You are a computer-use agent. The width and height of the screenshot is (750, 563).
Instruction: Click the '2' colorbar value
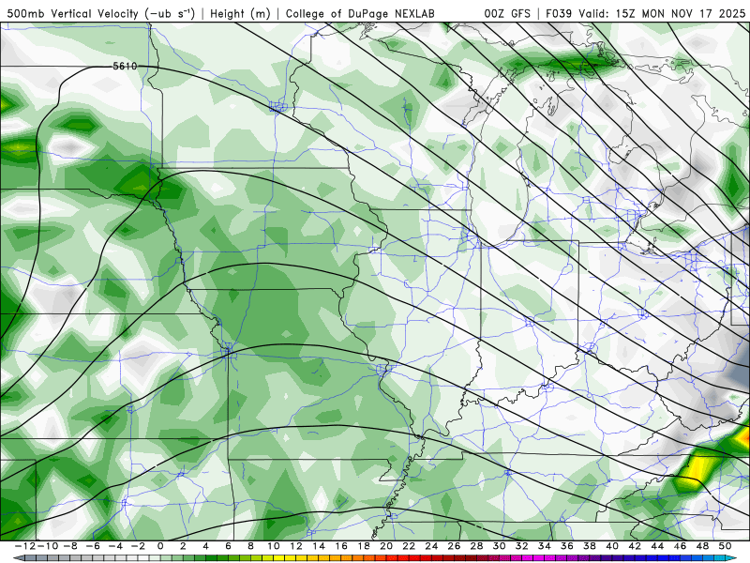tap(183, 546)
